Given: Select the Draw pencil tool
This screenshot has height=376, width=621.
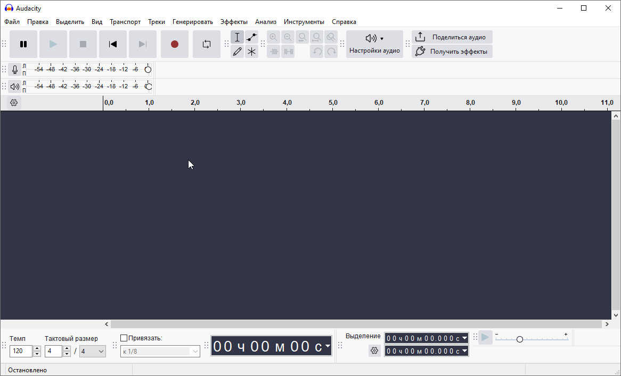Looking at the screenshot, I should (237, 52).
